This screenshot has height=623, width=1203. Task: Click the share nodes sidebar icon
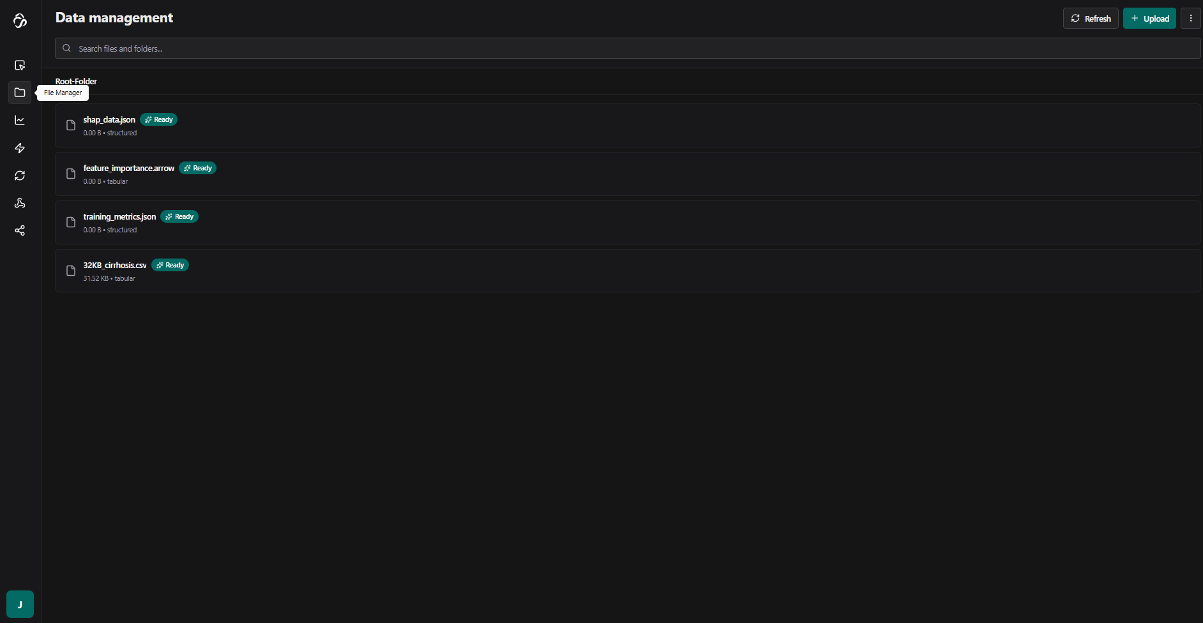pos(20,230)
